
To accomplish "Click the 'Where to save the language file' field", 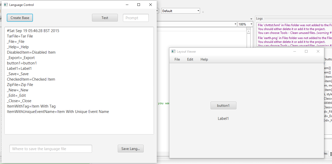I will [x=51, y=149].
